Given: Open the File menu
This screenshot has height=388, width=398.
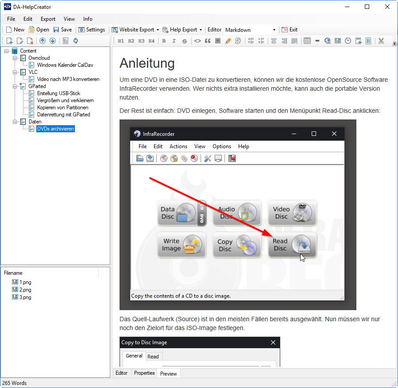Looking at the screenshot, I should [x=11, y=19].
